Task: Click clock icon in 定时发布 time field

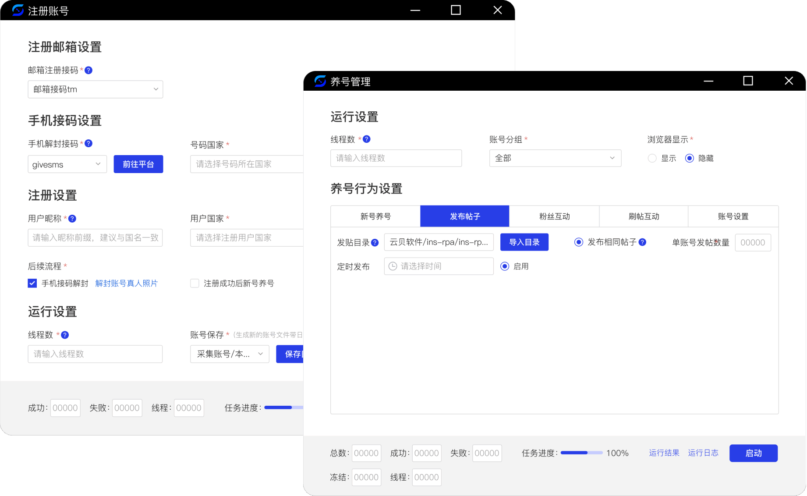Action: 393,266
